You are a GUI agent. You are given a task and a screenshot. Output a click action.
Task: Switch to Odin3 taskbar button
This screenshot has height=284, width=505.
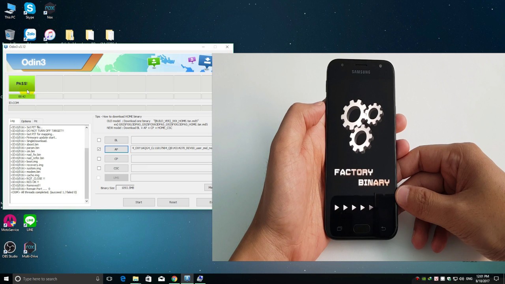pyautogui.click(x=187, y=279)
